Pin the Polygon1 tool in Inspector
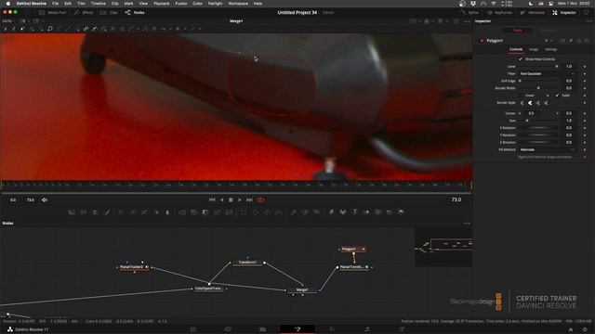The width and height of the screenshot is (595, 334). [x=571, y=41]
